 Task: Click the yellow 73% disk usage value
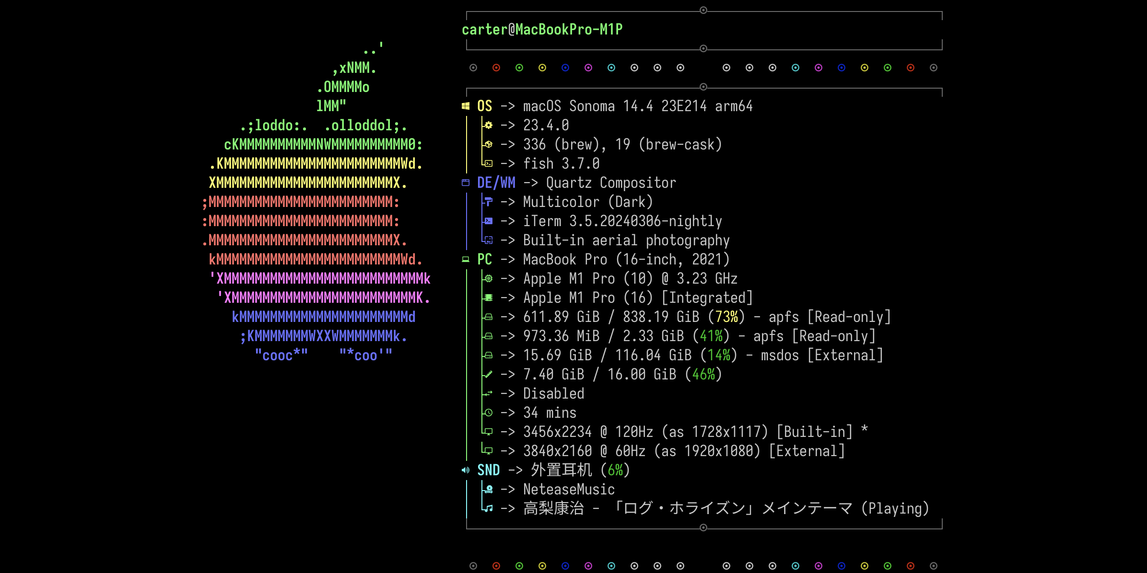pos(726,317)
